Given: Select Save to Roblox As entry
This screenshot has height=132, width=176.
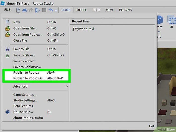Looking at the screenshot, I should (x=27, y=67).
